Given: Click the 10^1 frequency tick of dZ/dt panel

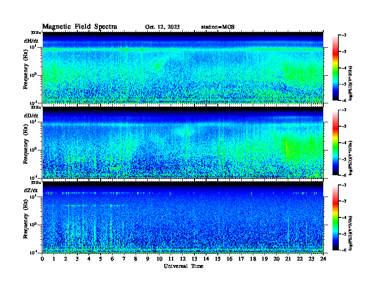Looking at the screenshot, I should pyautogui.click(x=33, y=196).
